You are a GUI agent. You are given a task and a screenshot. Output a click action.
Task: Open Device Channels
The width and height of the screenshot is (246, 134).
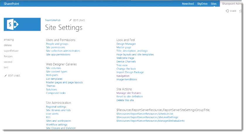pyautogui.click(x=126, y=62)
